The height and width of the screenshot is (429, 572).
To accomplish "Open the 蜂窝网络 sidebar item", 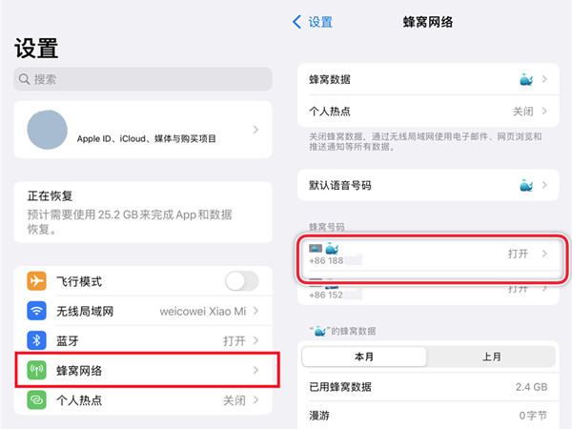I will [143, 370].
